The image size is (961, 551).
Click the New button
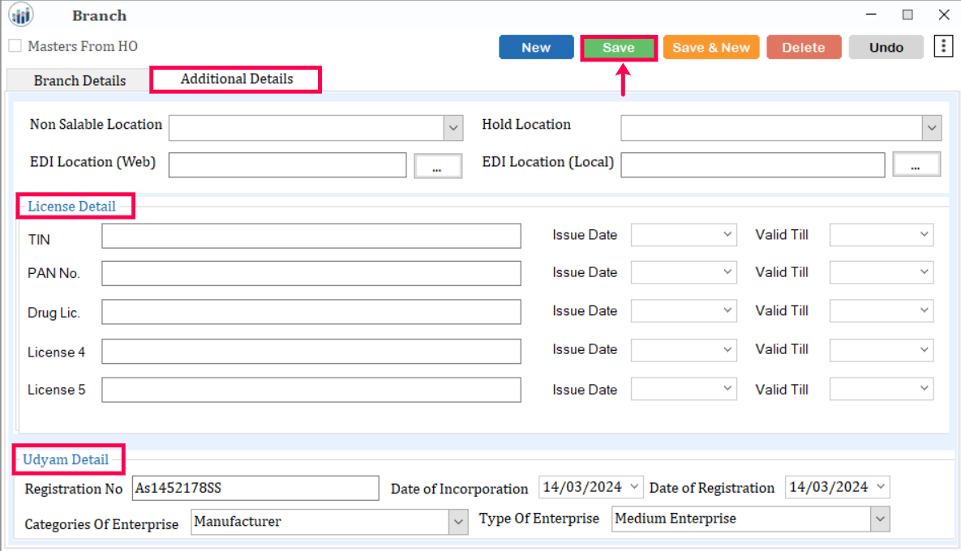pos(536,48)
